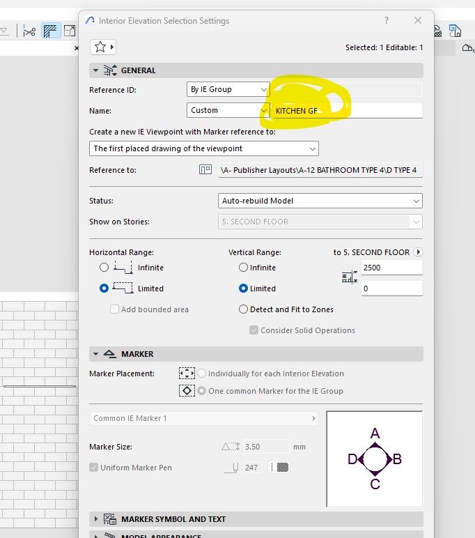Collapse the MARKER panel
475x538 pixels.
[x=95, y=354]
